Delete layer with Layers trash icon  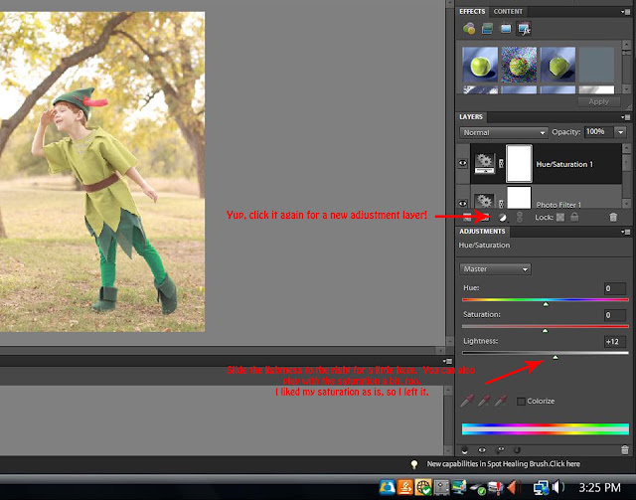pos(613,217)
